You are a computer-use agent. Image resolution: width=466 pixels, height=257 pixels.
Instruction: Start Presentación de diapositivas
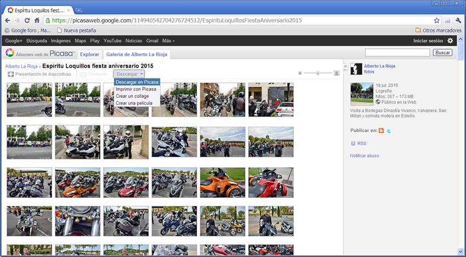pos(43,74)
